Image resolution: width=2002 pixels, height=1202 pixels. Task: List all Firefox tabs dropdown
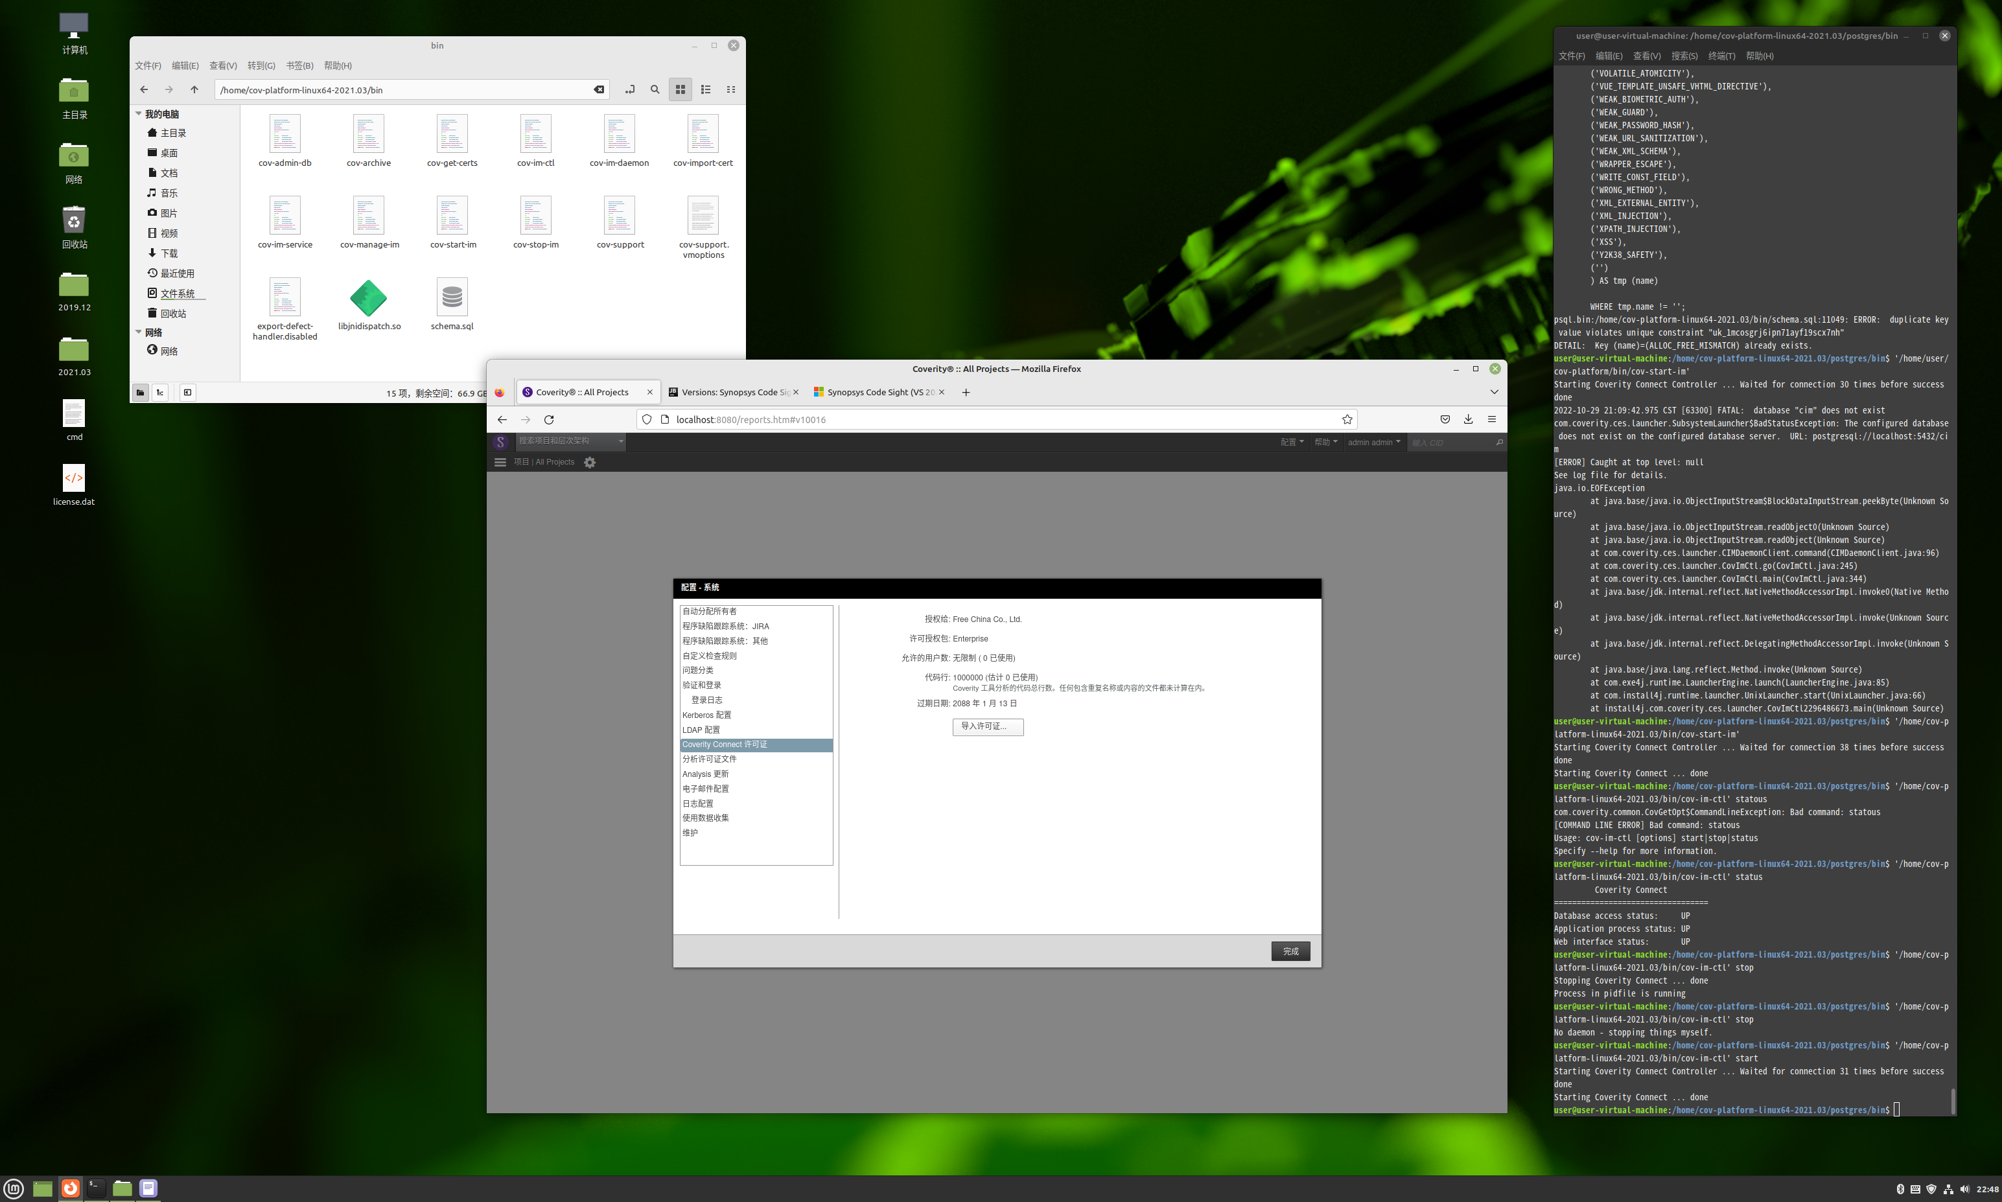coord(1495,392)
